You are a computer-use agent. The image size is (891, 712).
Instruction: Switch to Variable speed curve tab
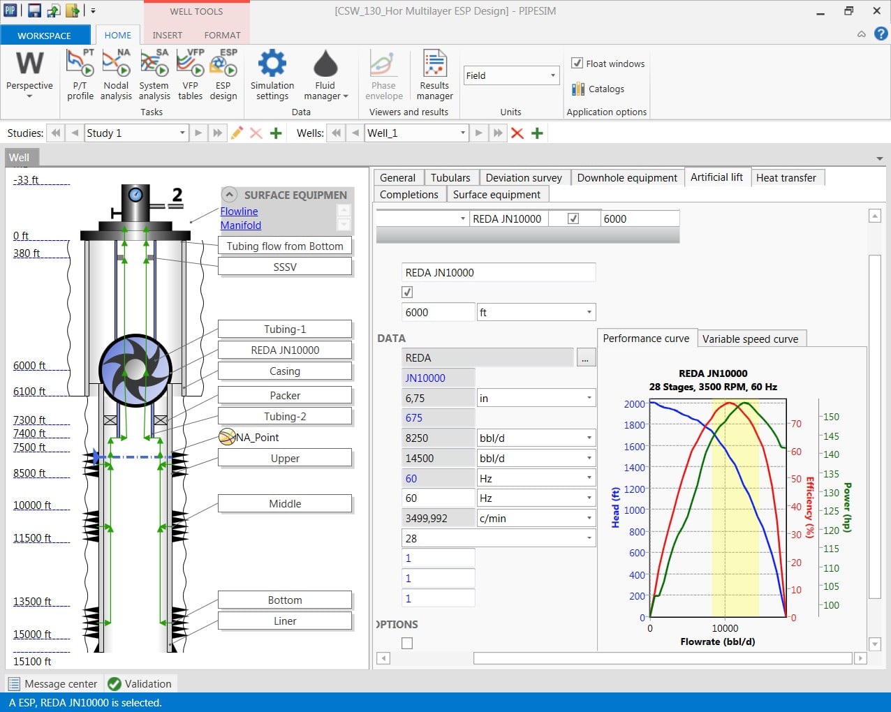tap(751, 339)
